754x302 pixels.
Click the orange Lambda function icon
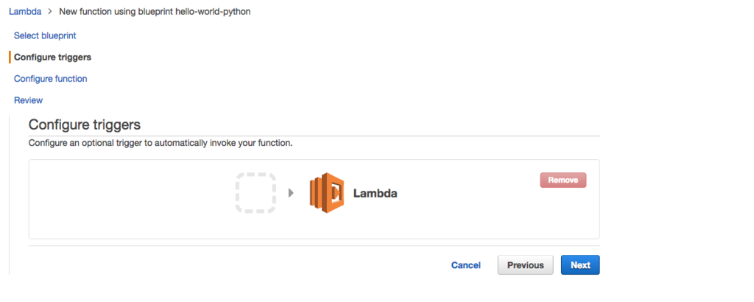click(327, 193)
